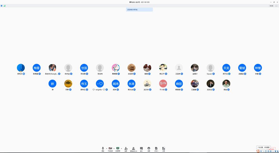Click the Sogou personalization tooltip popup
The image size is (279, 153).
263,147
